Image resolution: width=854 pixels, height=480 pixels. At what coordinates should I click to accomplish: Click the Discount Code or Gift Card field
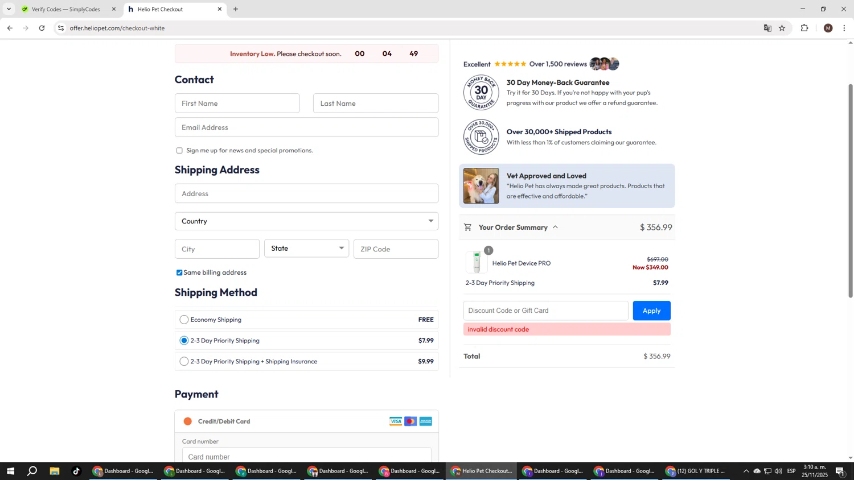(545, 311)
